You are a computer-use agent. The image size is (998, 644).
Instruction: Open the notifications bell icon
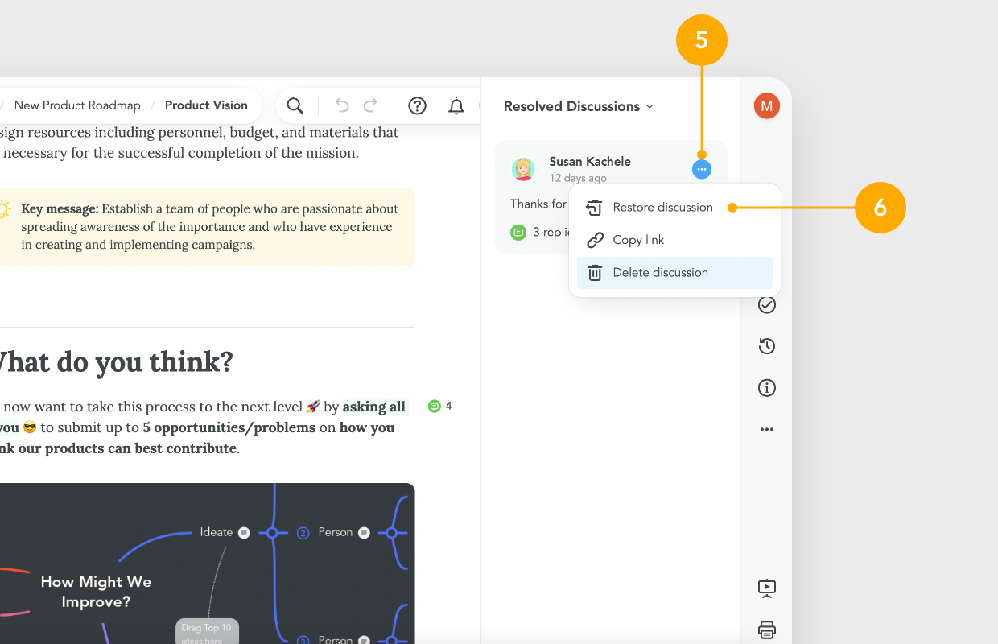click(x=456, y=105)
